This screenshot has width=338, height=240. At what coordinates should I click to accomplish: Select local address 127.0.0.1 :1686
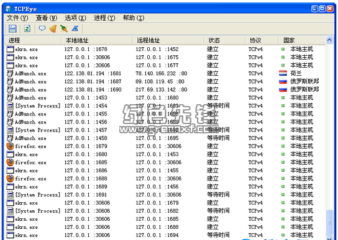pyautogui.click(x=86, y=171)
